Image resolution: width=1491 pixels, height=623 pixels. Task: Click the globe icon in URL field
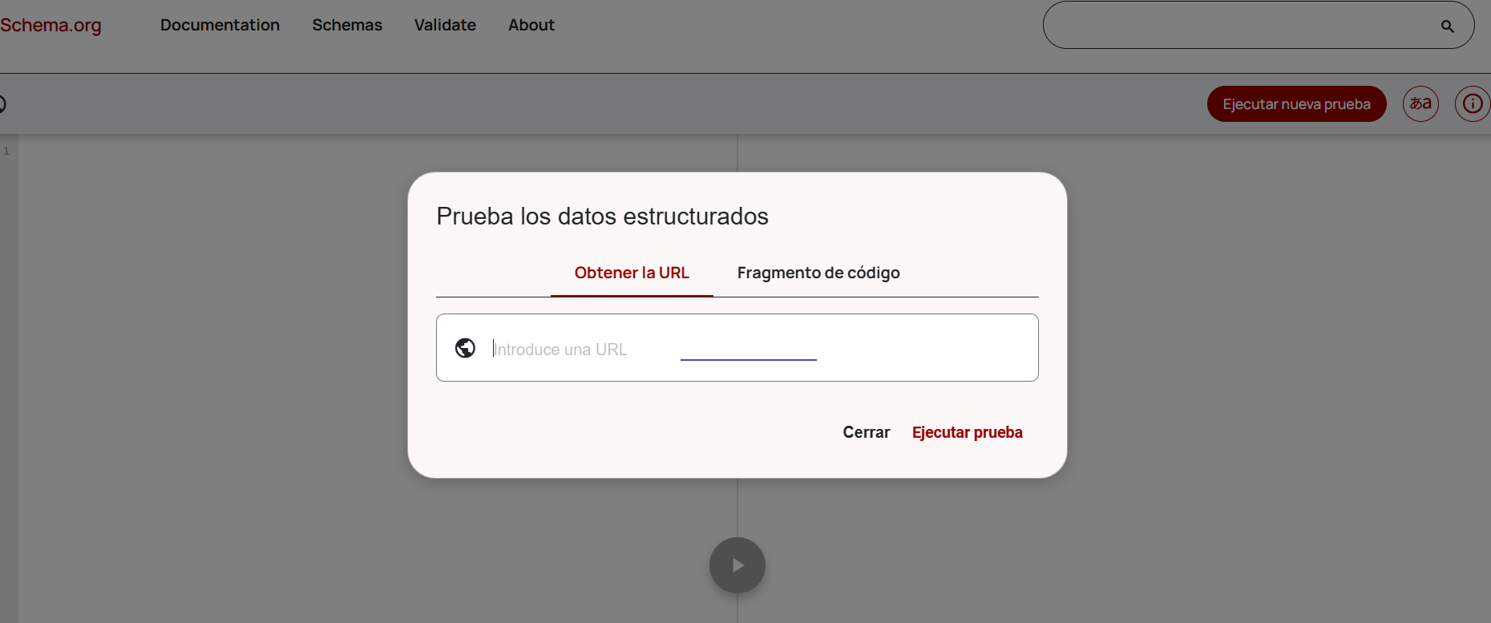[465, 348]
